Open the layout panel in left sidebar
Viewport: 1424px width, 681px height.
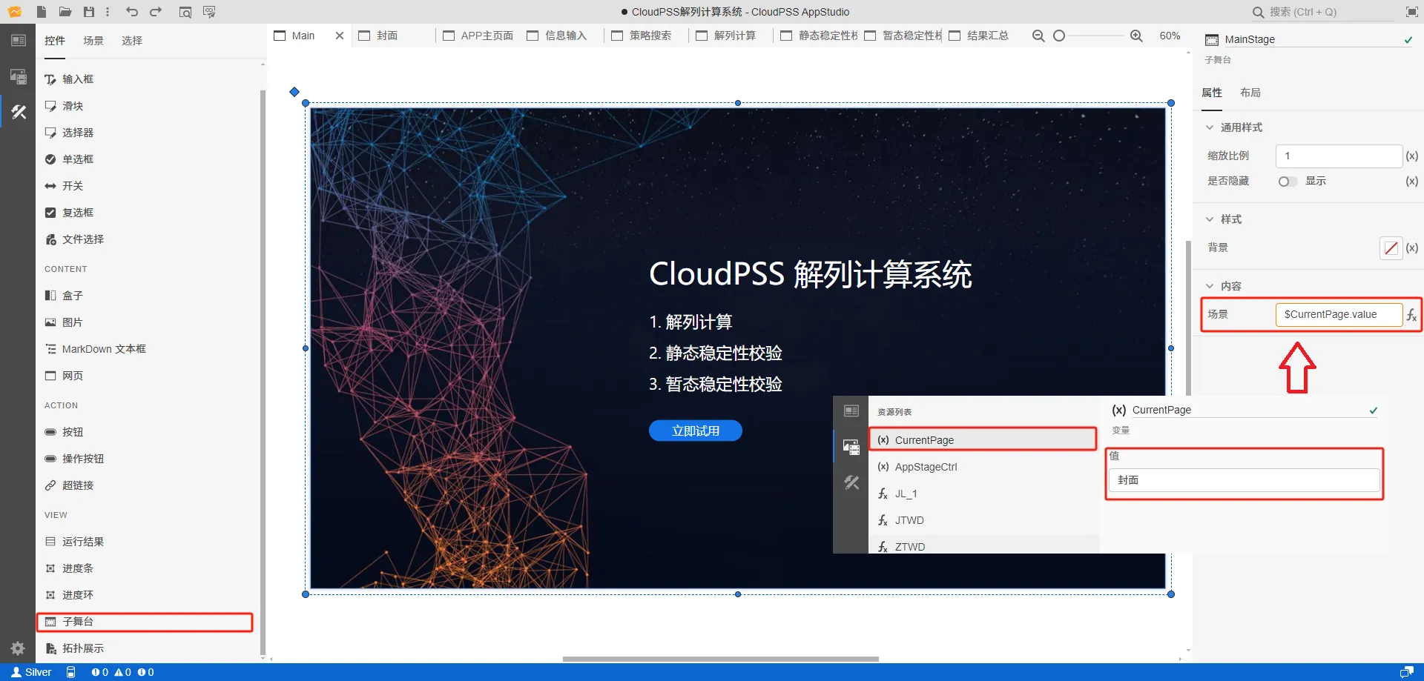click(19, 40)
